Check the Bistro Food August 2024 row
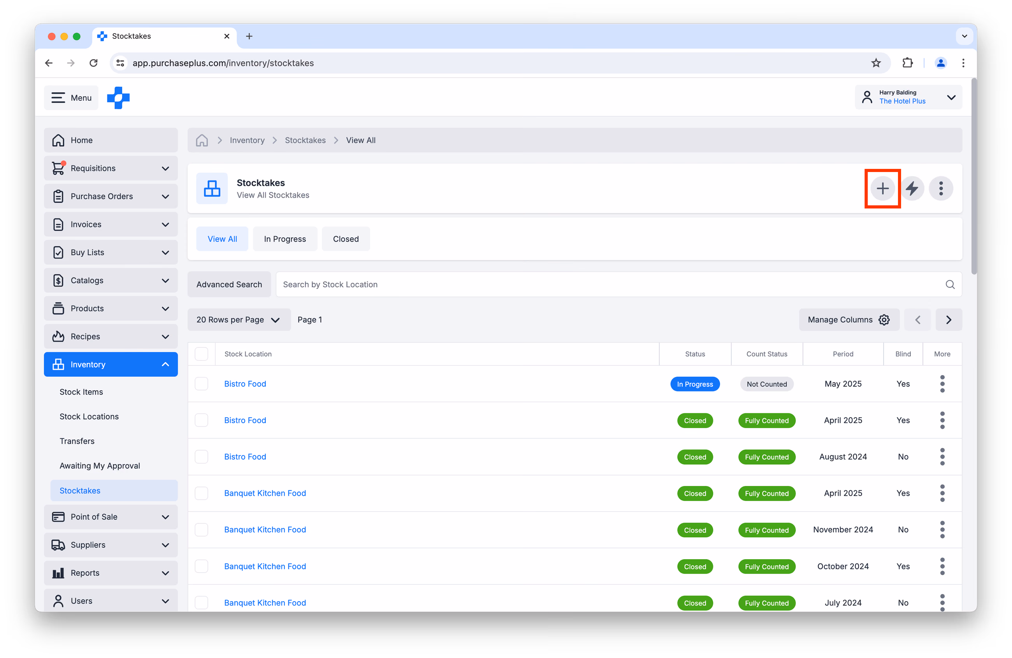The image size is (1012, 658). (x=201, y=457)
